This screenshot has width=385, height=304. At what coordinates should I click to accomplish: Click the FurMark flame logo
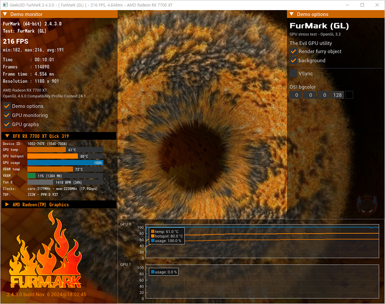[45, 250]
